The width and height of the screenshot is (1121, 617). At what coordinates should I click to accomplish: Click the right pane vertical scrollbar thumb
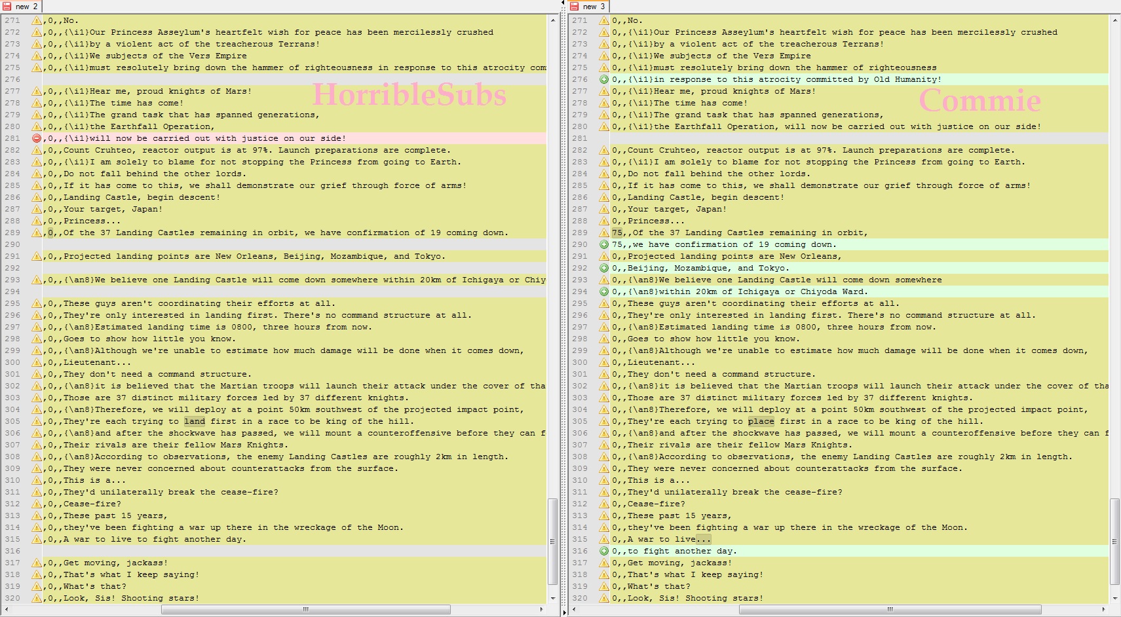(x=1115, y=542)
